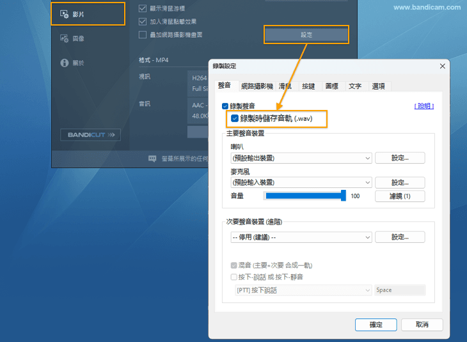Enable 疊加網路攝影機畫面 checkbox
The height and width of the screenshot is (342, 467).
click(x=143, y=35)
